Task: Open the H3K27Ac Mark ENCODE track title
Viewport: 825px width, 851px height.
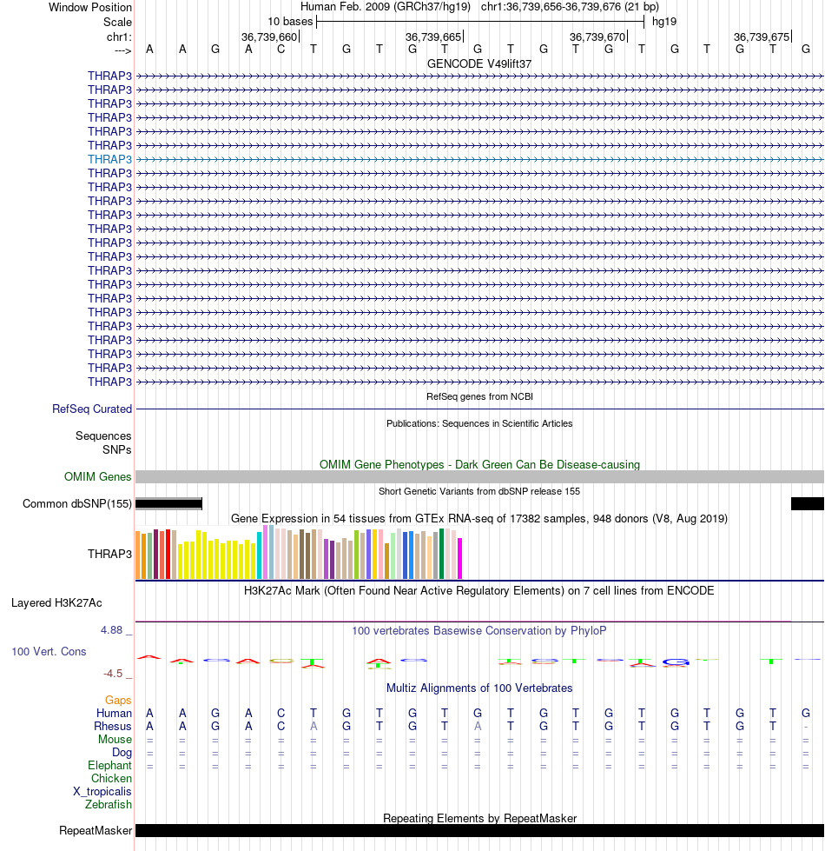Action: [x=479, y=591]
